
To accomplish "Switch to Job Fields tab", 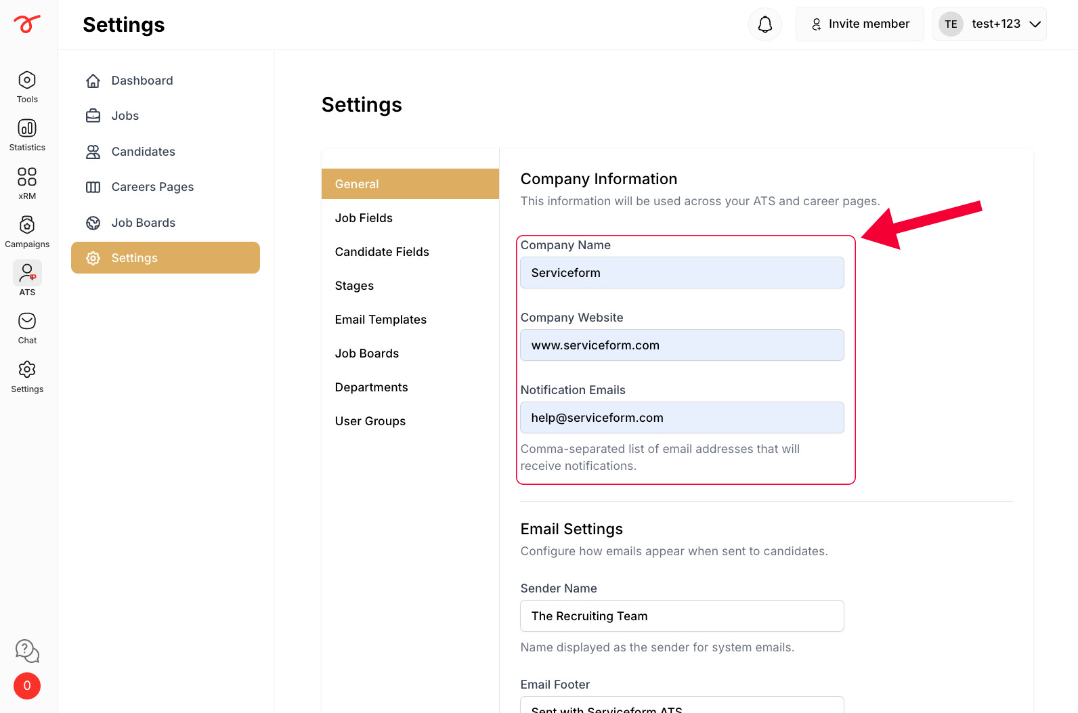I will pyautogui.click(x=410, y=218).
